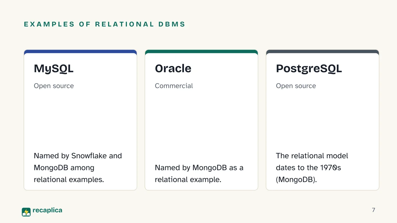This screenshot has height=223, width=397.
Task: Select the slide title 'Examples of Relational DBMS'
Action: (x=105, y=24)
